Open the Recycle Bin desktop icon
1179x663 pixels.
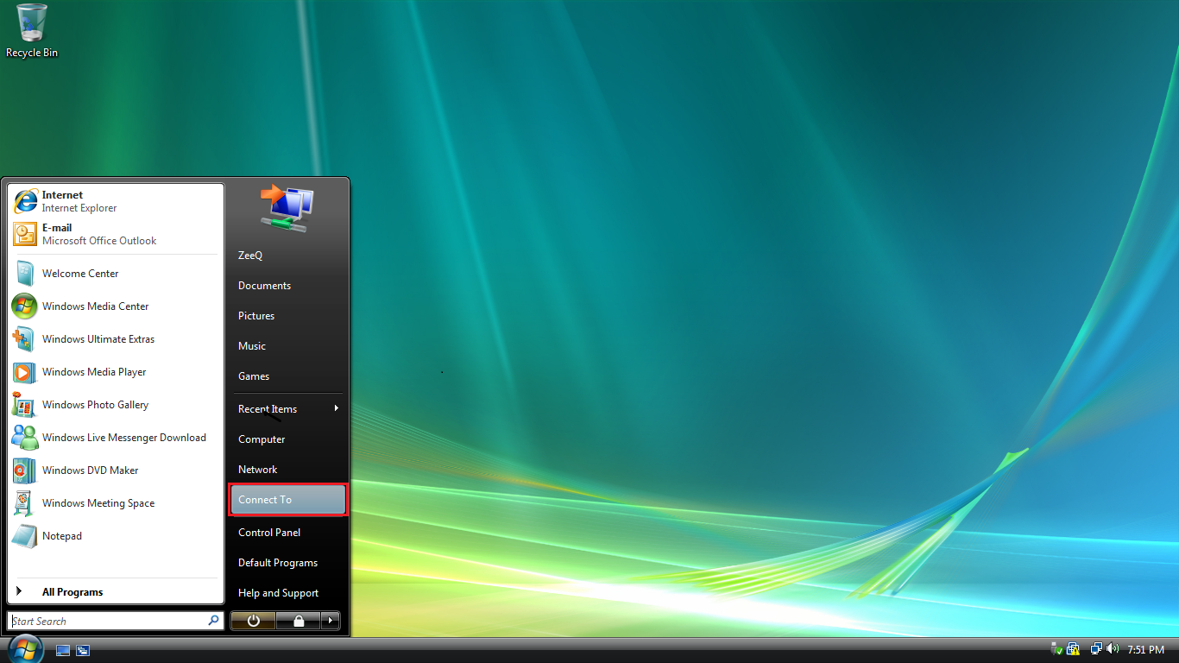[x=32, y=31]
